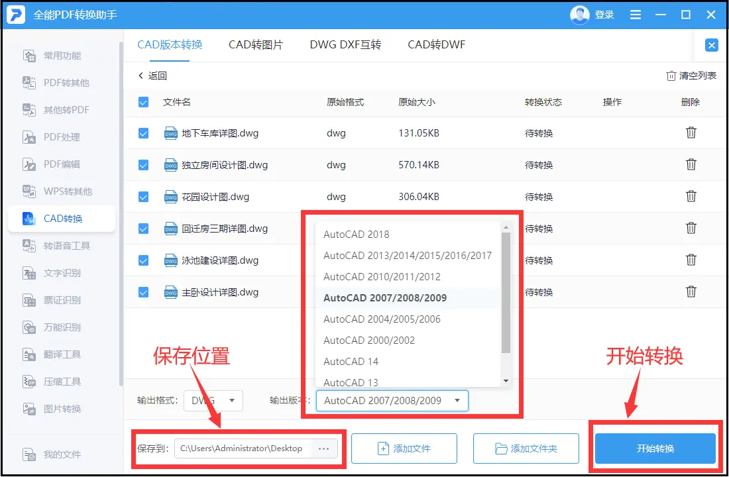Switch to the CAD转DWF tab
729x477 pixels.
435,44
